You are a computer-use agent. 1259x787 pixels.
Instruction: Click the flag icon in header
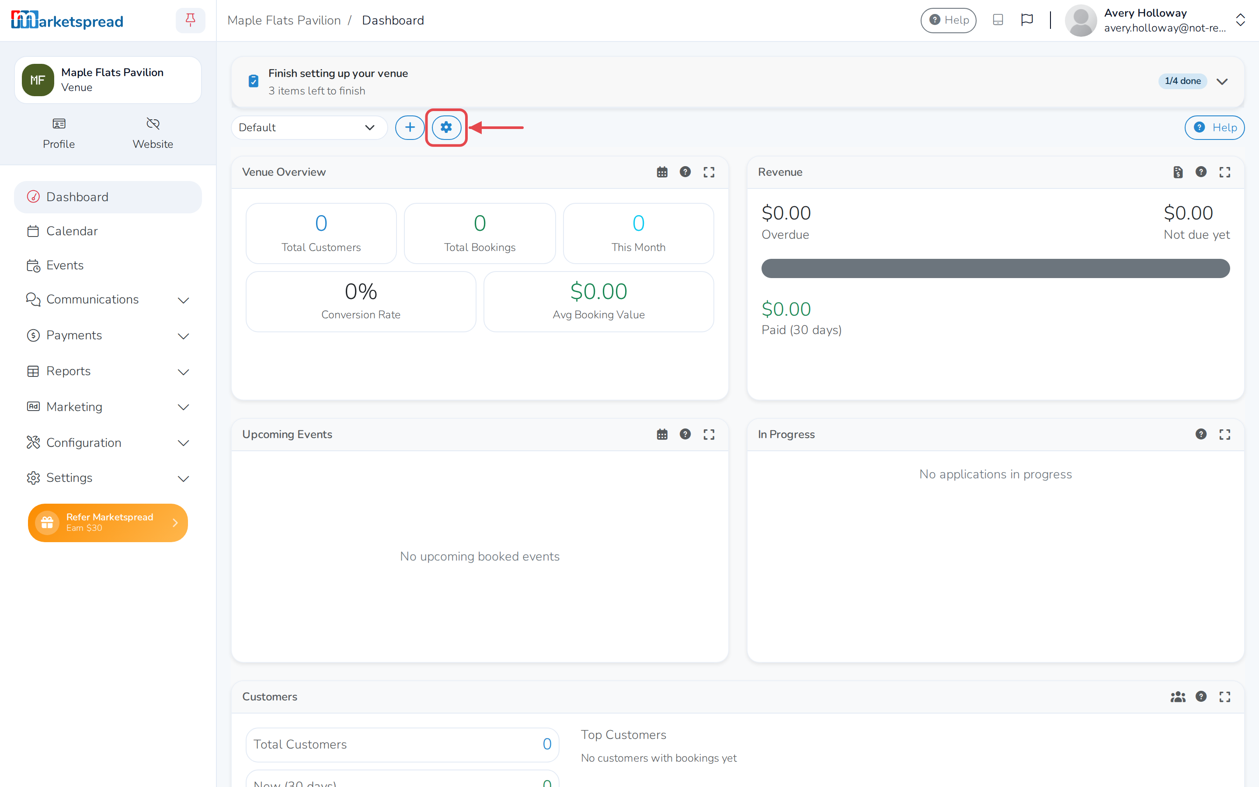pyautogui.click(x=1026, y=20)
